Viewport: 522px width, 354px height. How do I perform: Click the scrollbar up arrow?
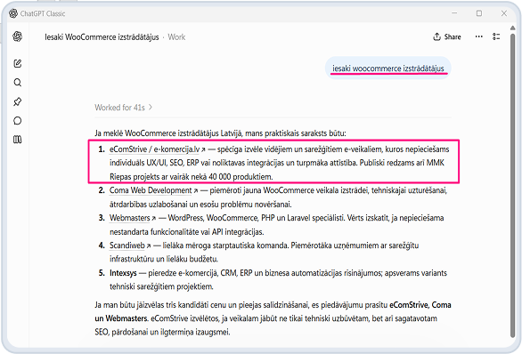coord(513,28)
